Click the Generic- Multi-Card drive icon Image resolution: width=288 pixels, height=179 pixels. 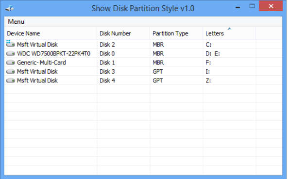click(x=11, y=63)
